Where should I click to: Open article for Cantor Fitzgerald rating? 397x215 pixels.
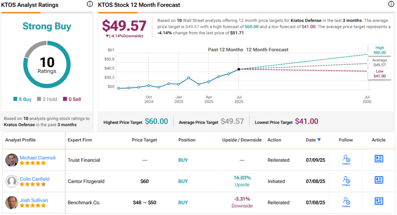379,180
